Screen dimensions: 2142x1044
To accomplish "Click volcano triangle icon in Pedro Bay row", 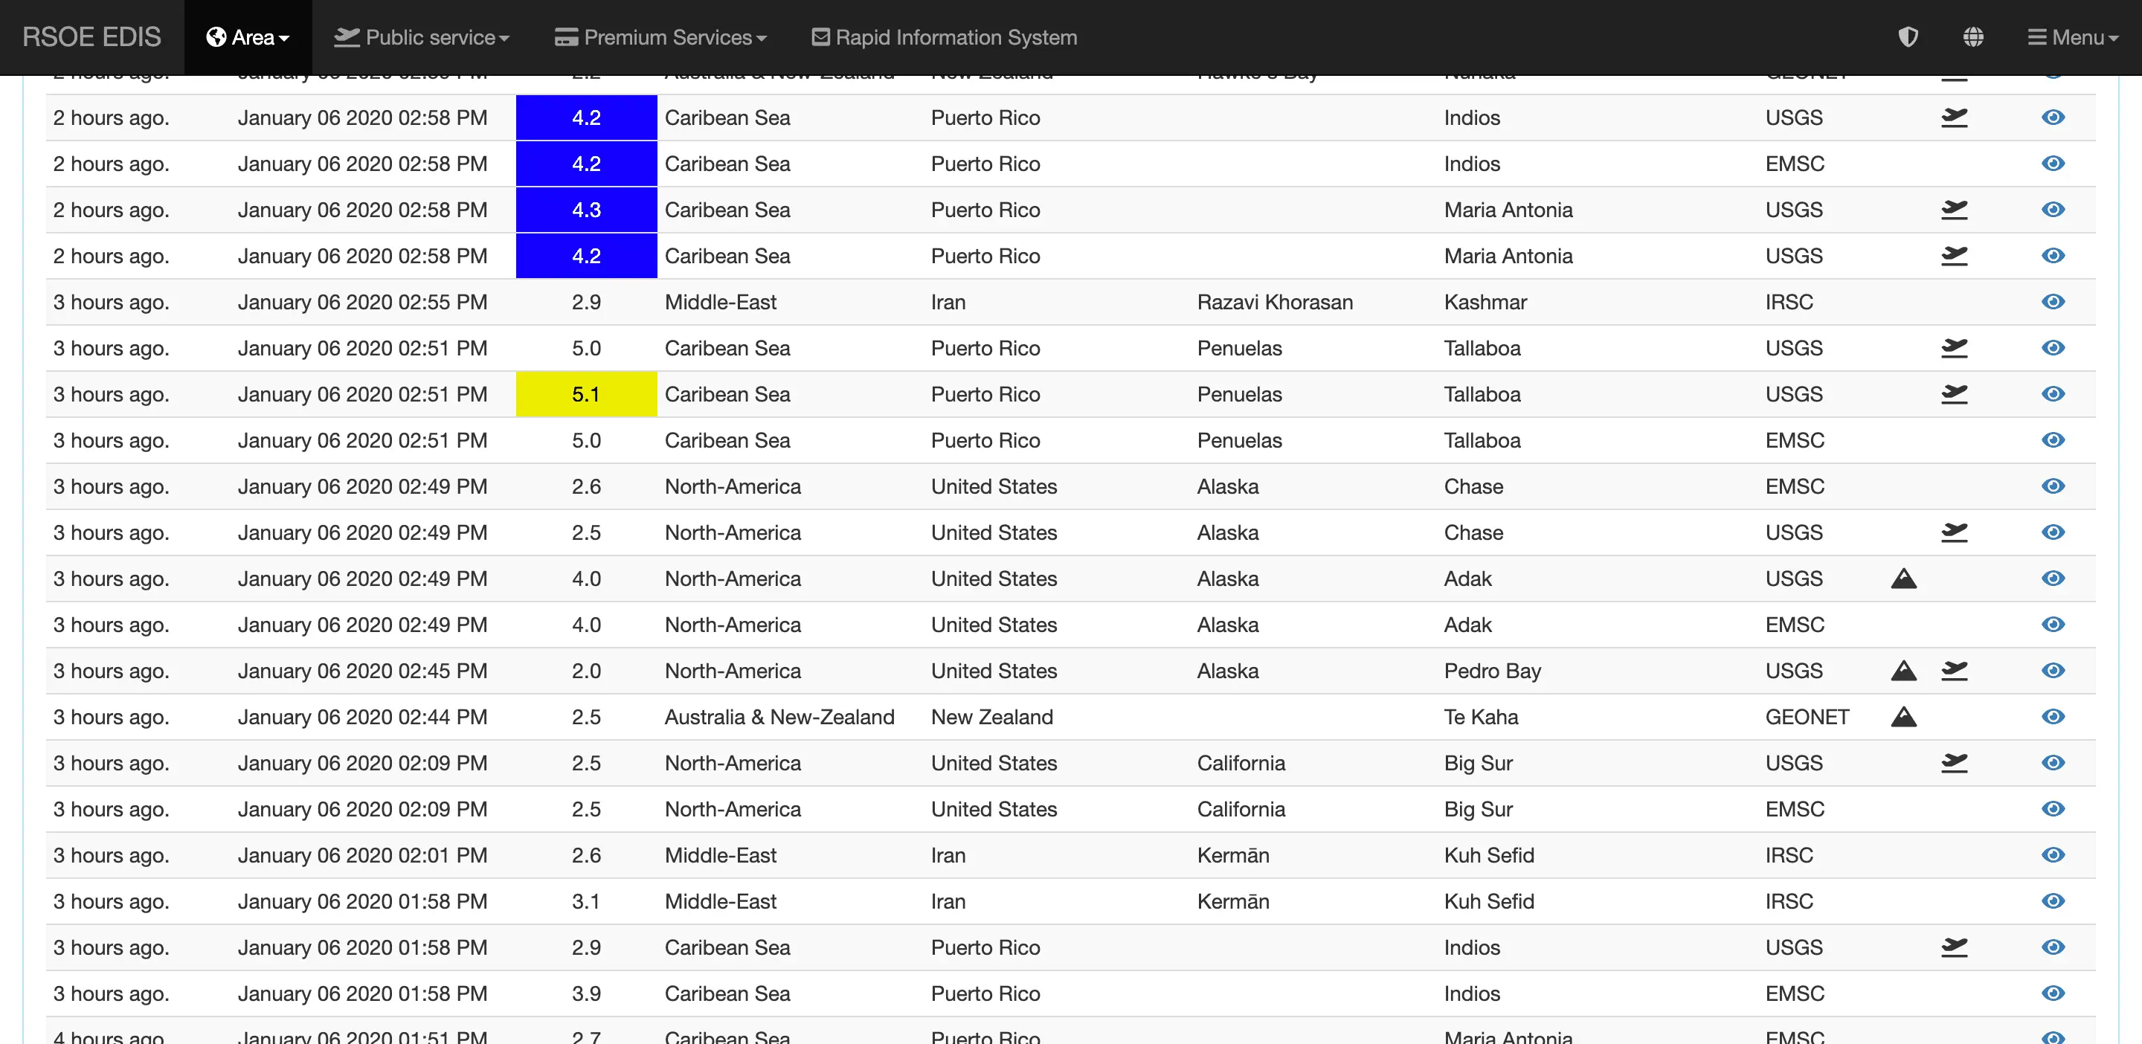I will click(1903, 670).
